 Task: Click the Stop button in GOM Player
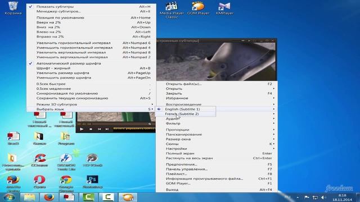91,129
